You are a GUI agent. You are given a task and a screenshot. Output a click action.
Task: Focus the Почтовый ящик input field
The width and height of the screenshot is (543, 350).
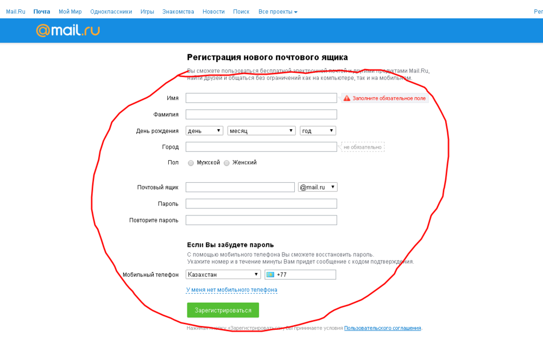click(240, 187)
